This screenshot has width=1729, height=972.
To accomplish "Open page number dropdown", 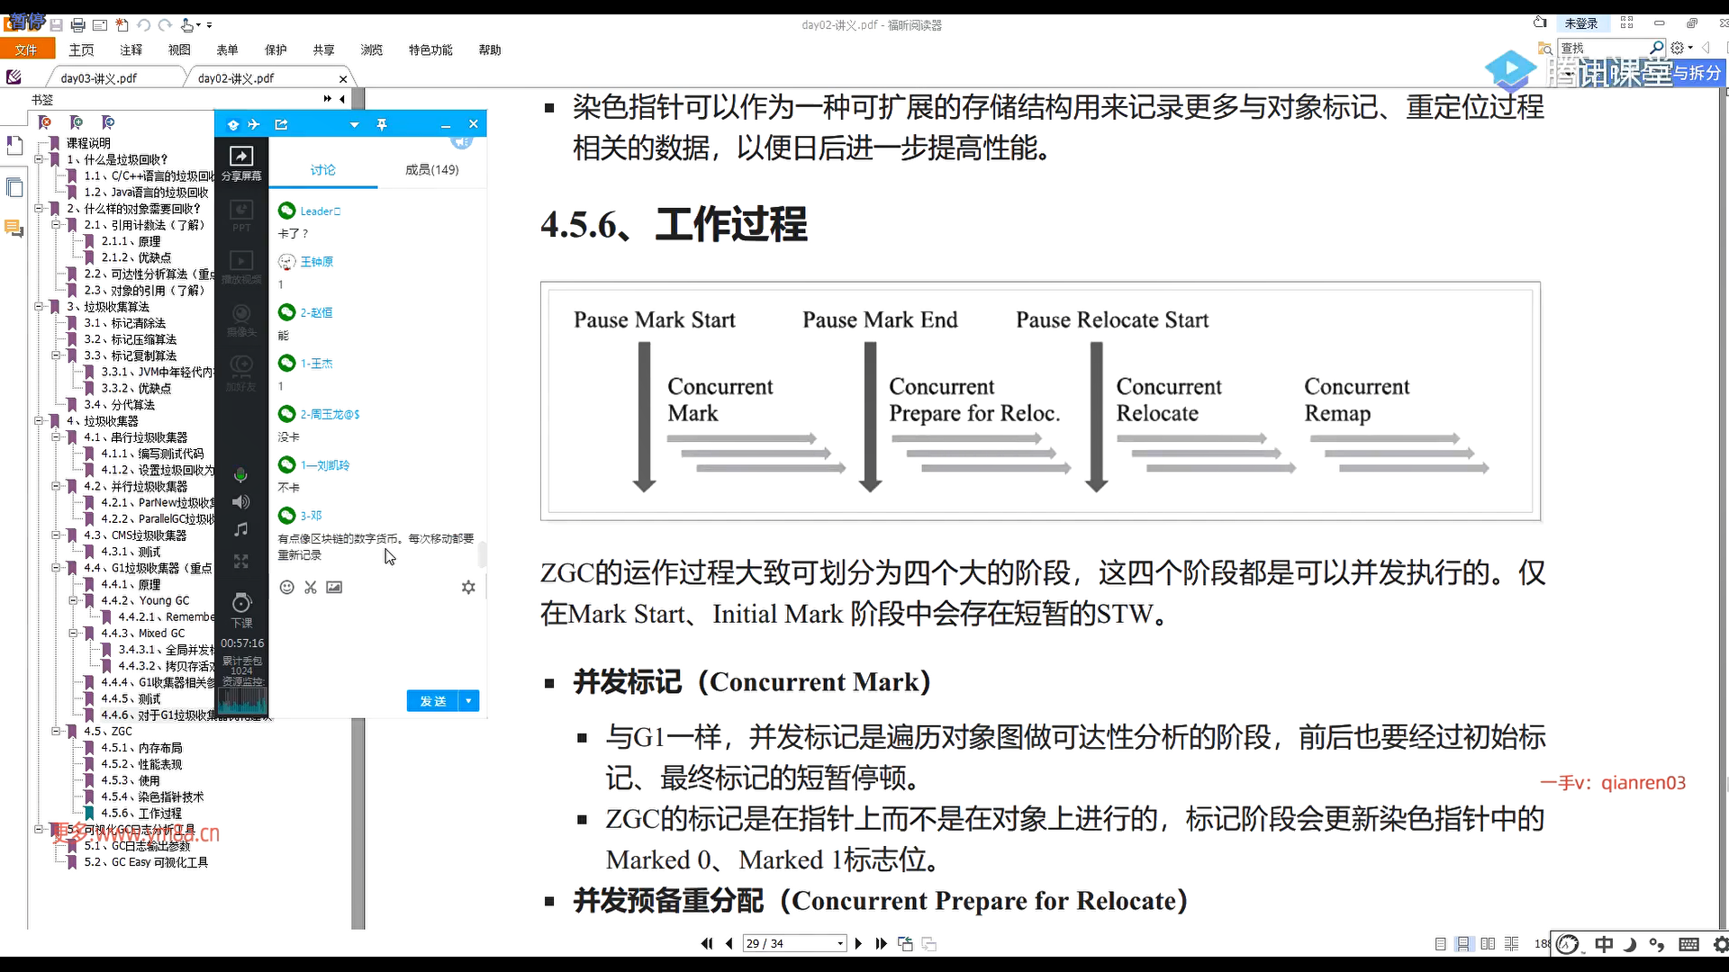I will point(840,943).
